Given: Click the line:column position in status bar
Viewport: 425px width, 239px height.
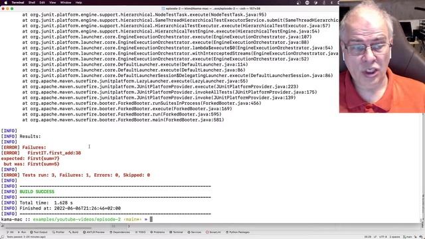Looking at the screenshot, I should click(367, 237).
